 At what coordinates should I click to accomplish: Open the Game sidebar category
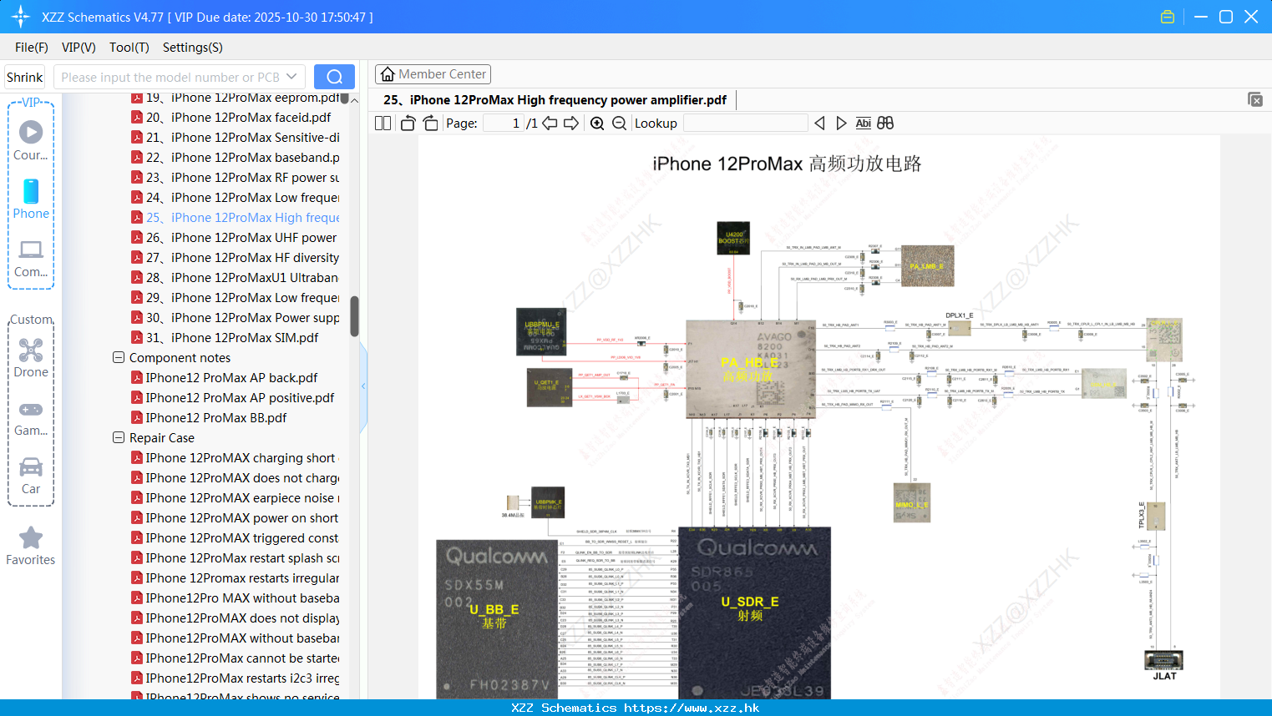pos(31,417)
